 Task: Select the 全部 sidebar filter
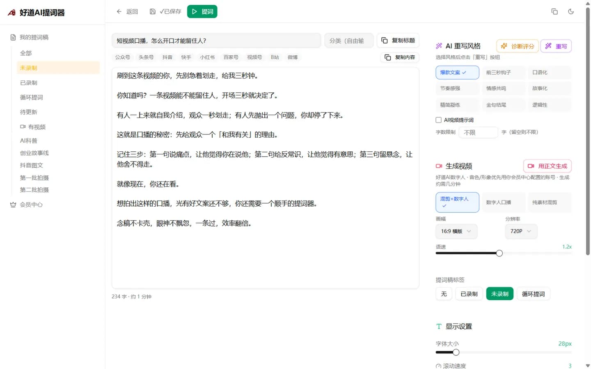click(58, 53)
